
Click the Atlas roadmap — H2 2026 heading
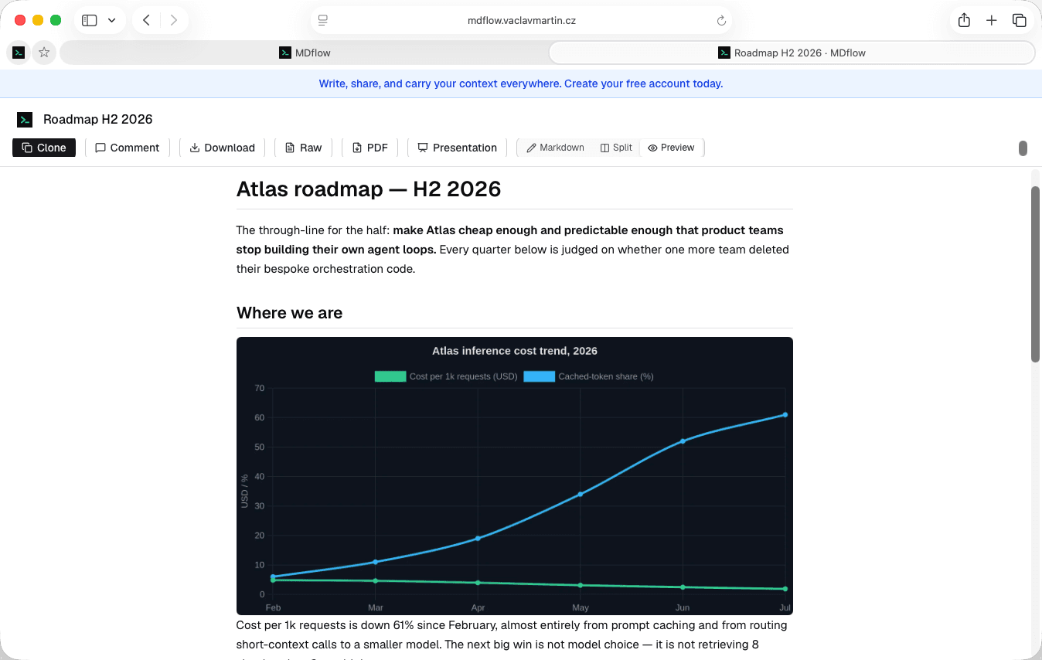pyautogui.click(x=369, y=189)
